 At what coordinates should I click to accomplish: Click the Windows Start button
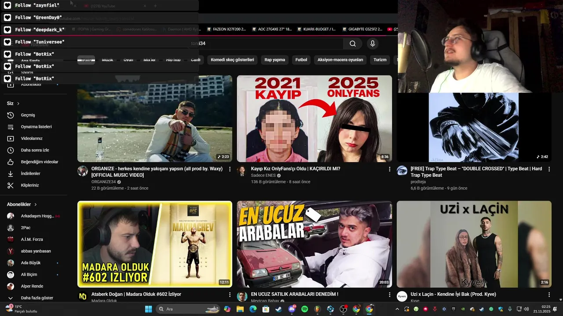coord(148,309)
